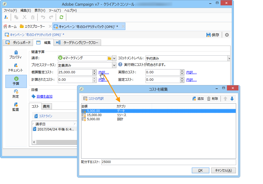This screenshot has width=263, height=184.
Task: Select the 5,000.00 設計 row
Action: [159, 119]
